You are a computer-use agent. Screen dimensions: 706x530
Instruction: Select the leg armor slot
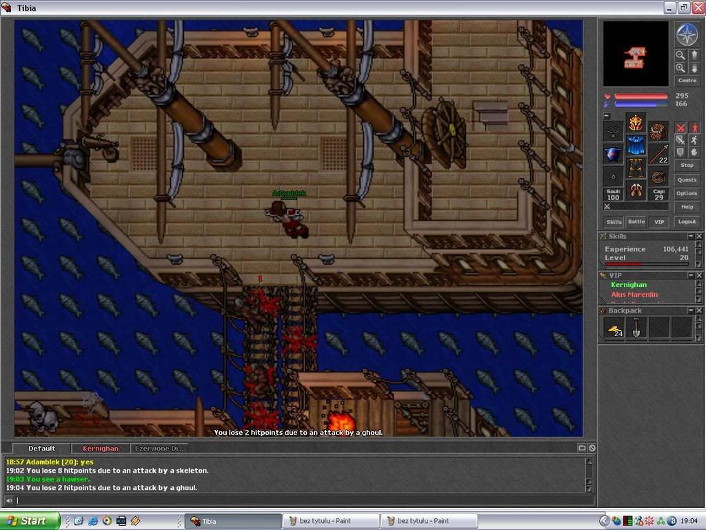(636, 168)
